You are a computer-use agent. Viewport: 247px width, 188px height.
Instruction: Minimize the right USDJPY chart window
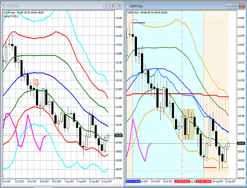click(229, 6)
